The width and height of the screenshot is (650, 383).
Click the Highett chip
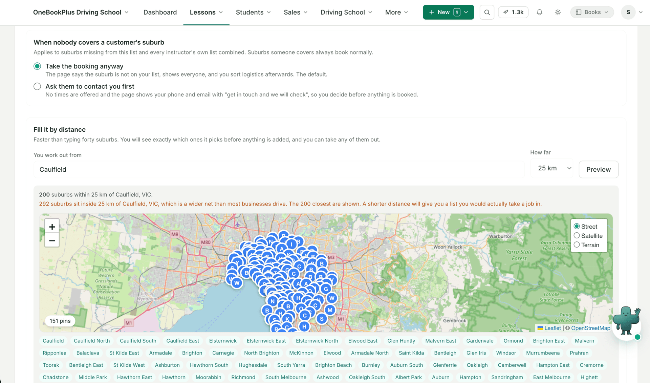tap(589, 377)
